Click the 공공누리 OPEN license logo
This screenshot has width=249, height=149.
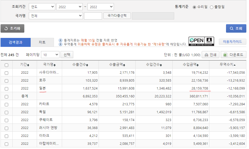pos(201,41)
